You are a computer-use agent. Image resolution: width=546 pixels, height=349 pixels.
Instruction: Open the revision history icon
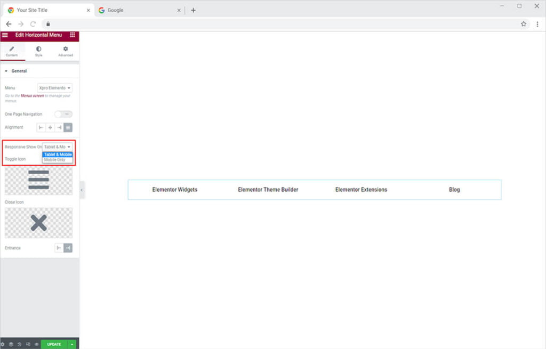coord(19,344)
